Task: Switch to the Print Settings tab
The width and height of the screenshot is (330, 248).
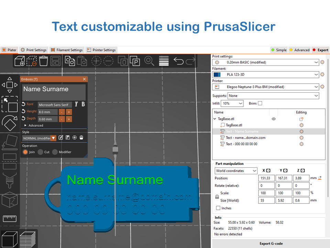Action: pos(34,50)
